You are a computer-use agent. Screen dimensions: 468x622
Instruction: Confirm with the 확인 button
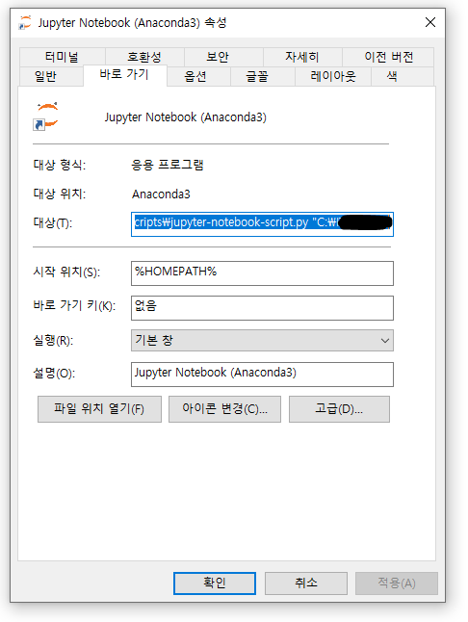(215, 583)
